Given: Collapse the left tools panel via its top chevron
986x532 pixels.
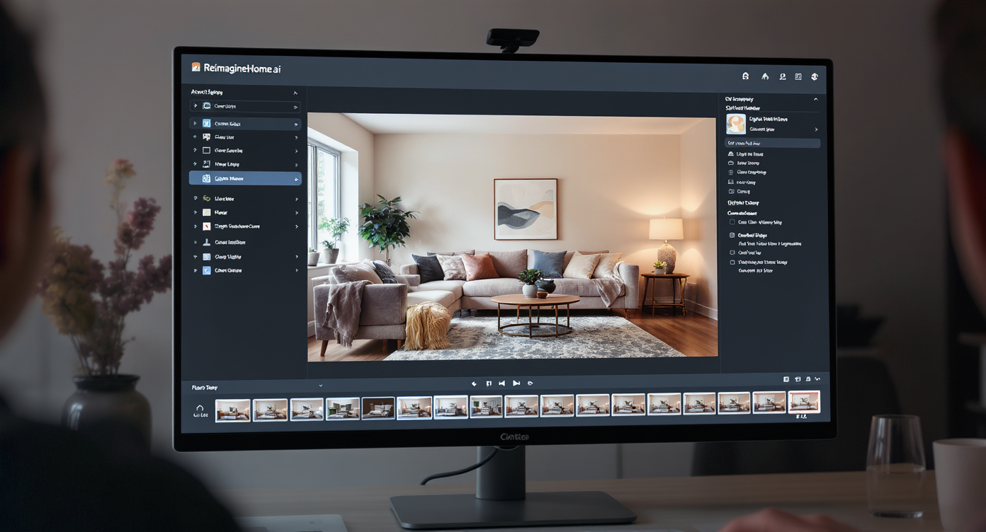Looking at the screenshot, I should (x=297, y=91).
